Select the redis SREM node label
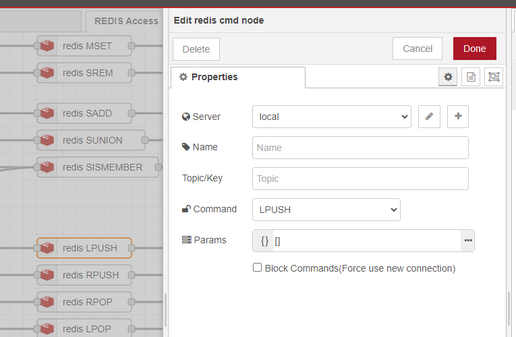The height and width of the screenshot is (337, 516). pyautogui.click(x=88, y=73)
